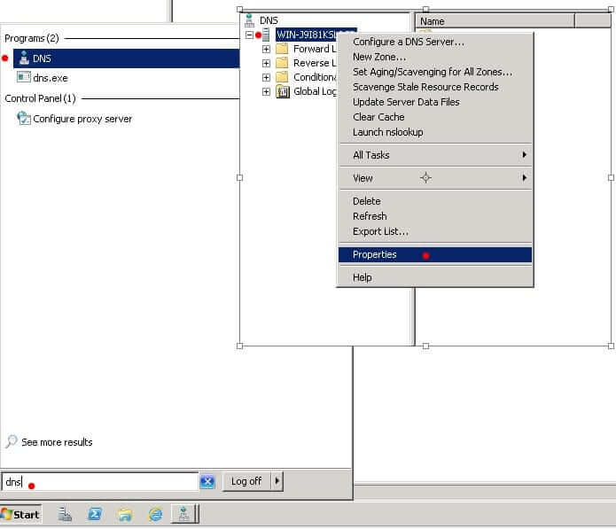Select Set Aging/Scavenging for All Zones
Image resolution: width=616 pixels, height=529 pixels.
click(x=435, y=72)
